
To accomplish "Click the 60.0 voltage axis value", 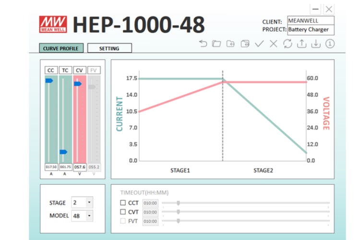I will pos(312,78).
